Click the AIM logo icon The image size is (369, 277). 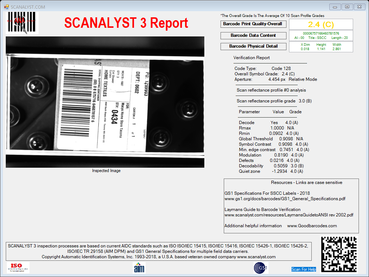139,268
